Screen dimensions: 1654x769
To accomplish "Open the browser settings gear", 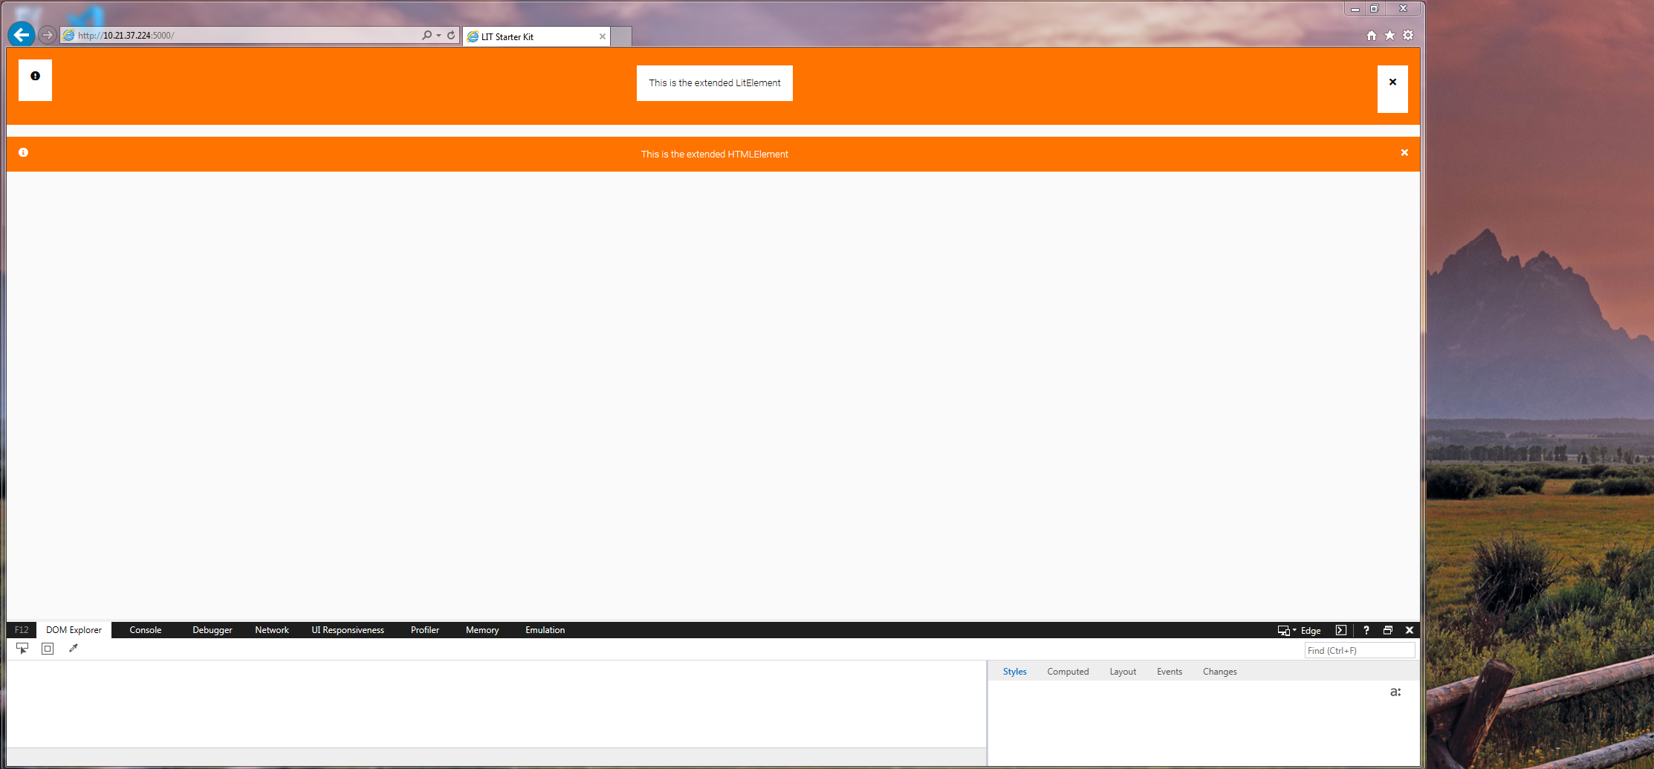I will (1408, 35).
